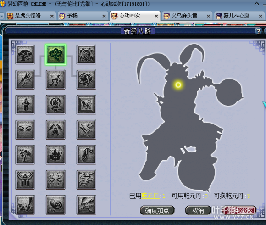Select the jagged bolt skill icon
Screen dimensions: 266x225
(x=86, y=205)
